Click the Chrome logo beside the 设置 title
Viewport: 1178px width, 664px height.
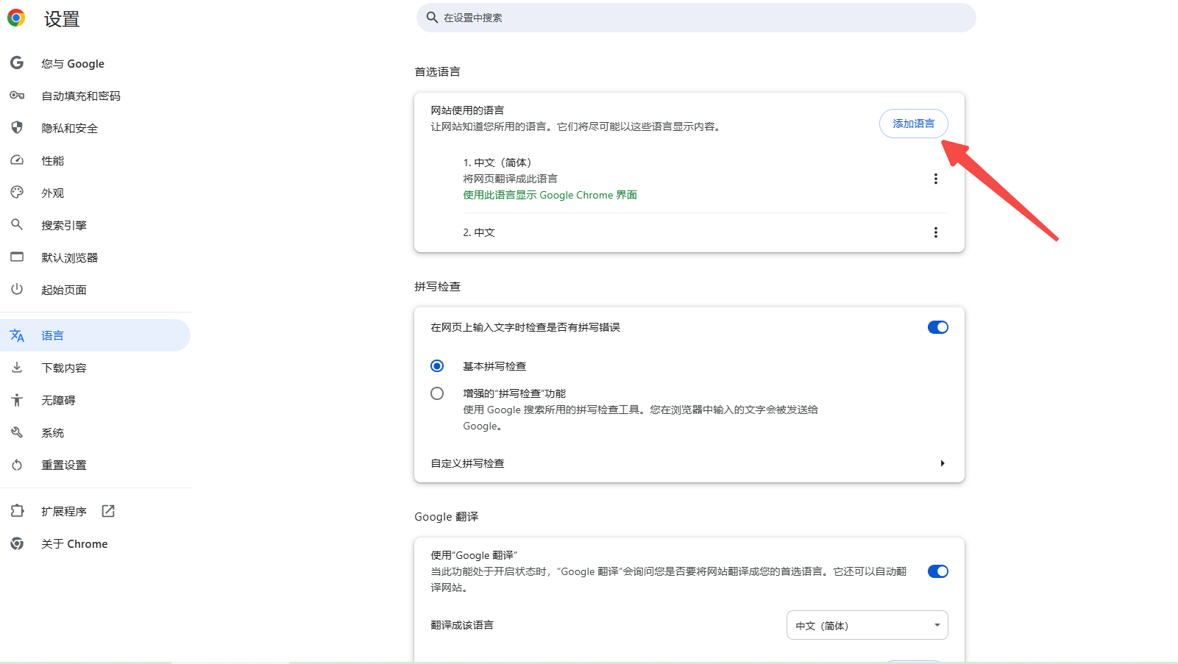point(16,18)
